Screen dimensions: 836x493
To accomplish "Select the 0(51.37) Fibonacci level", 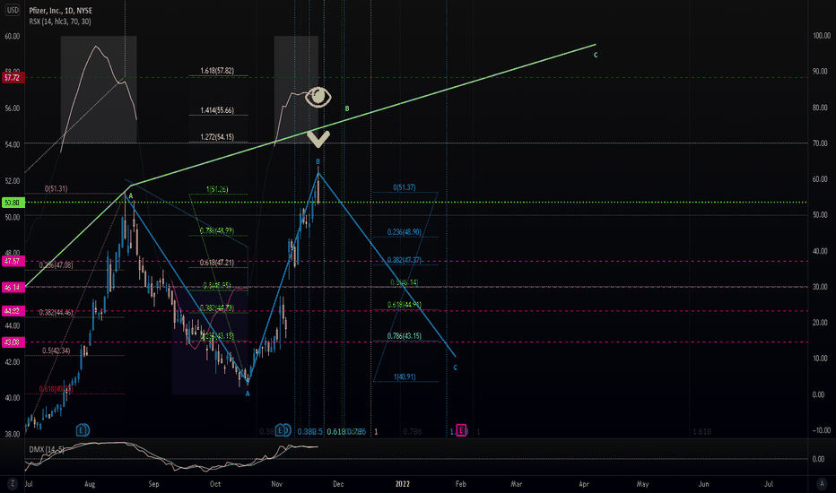I will pyautogui.click(x=405, y=187).
